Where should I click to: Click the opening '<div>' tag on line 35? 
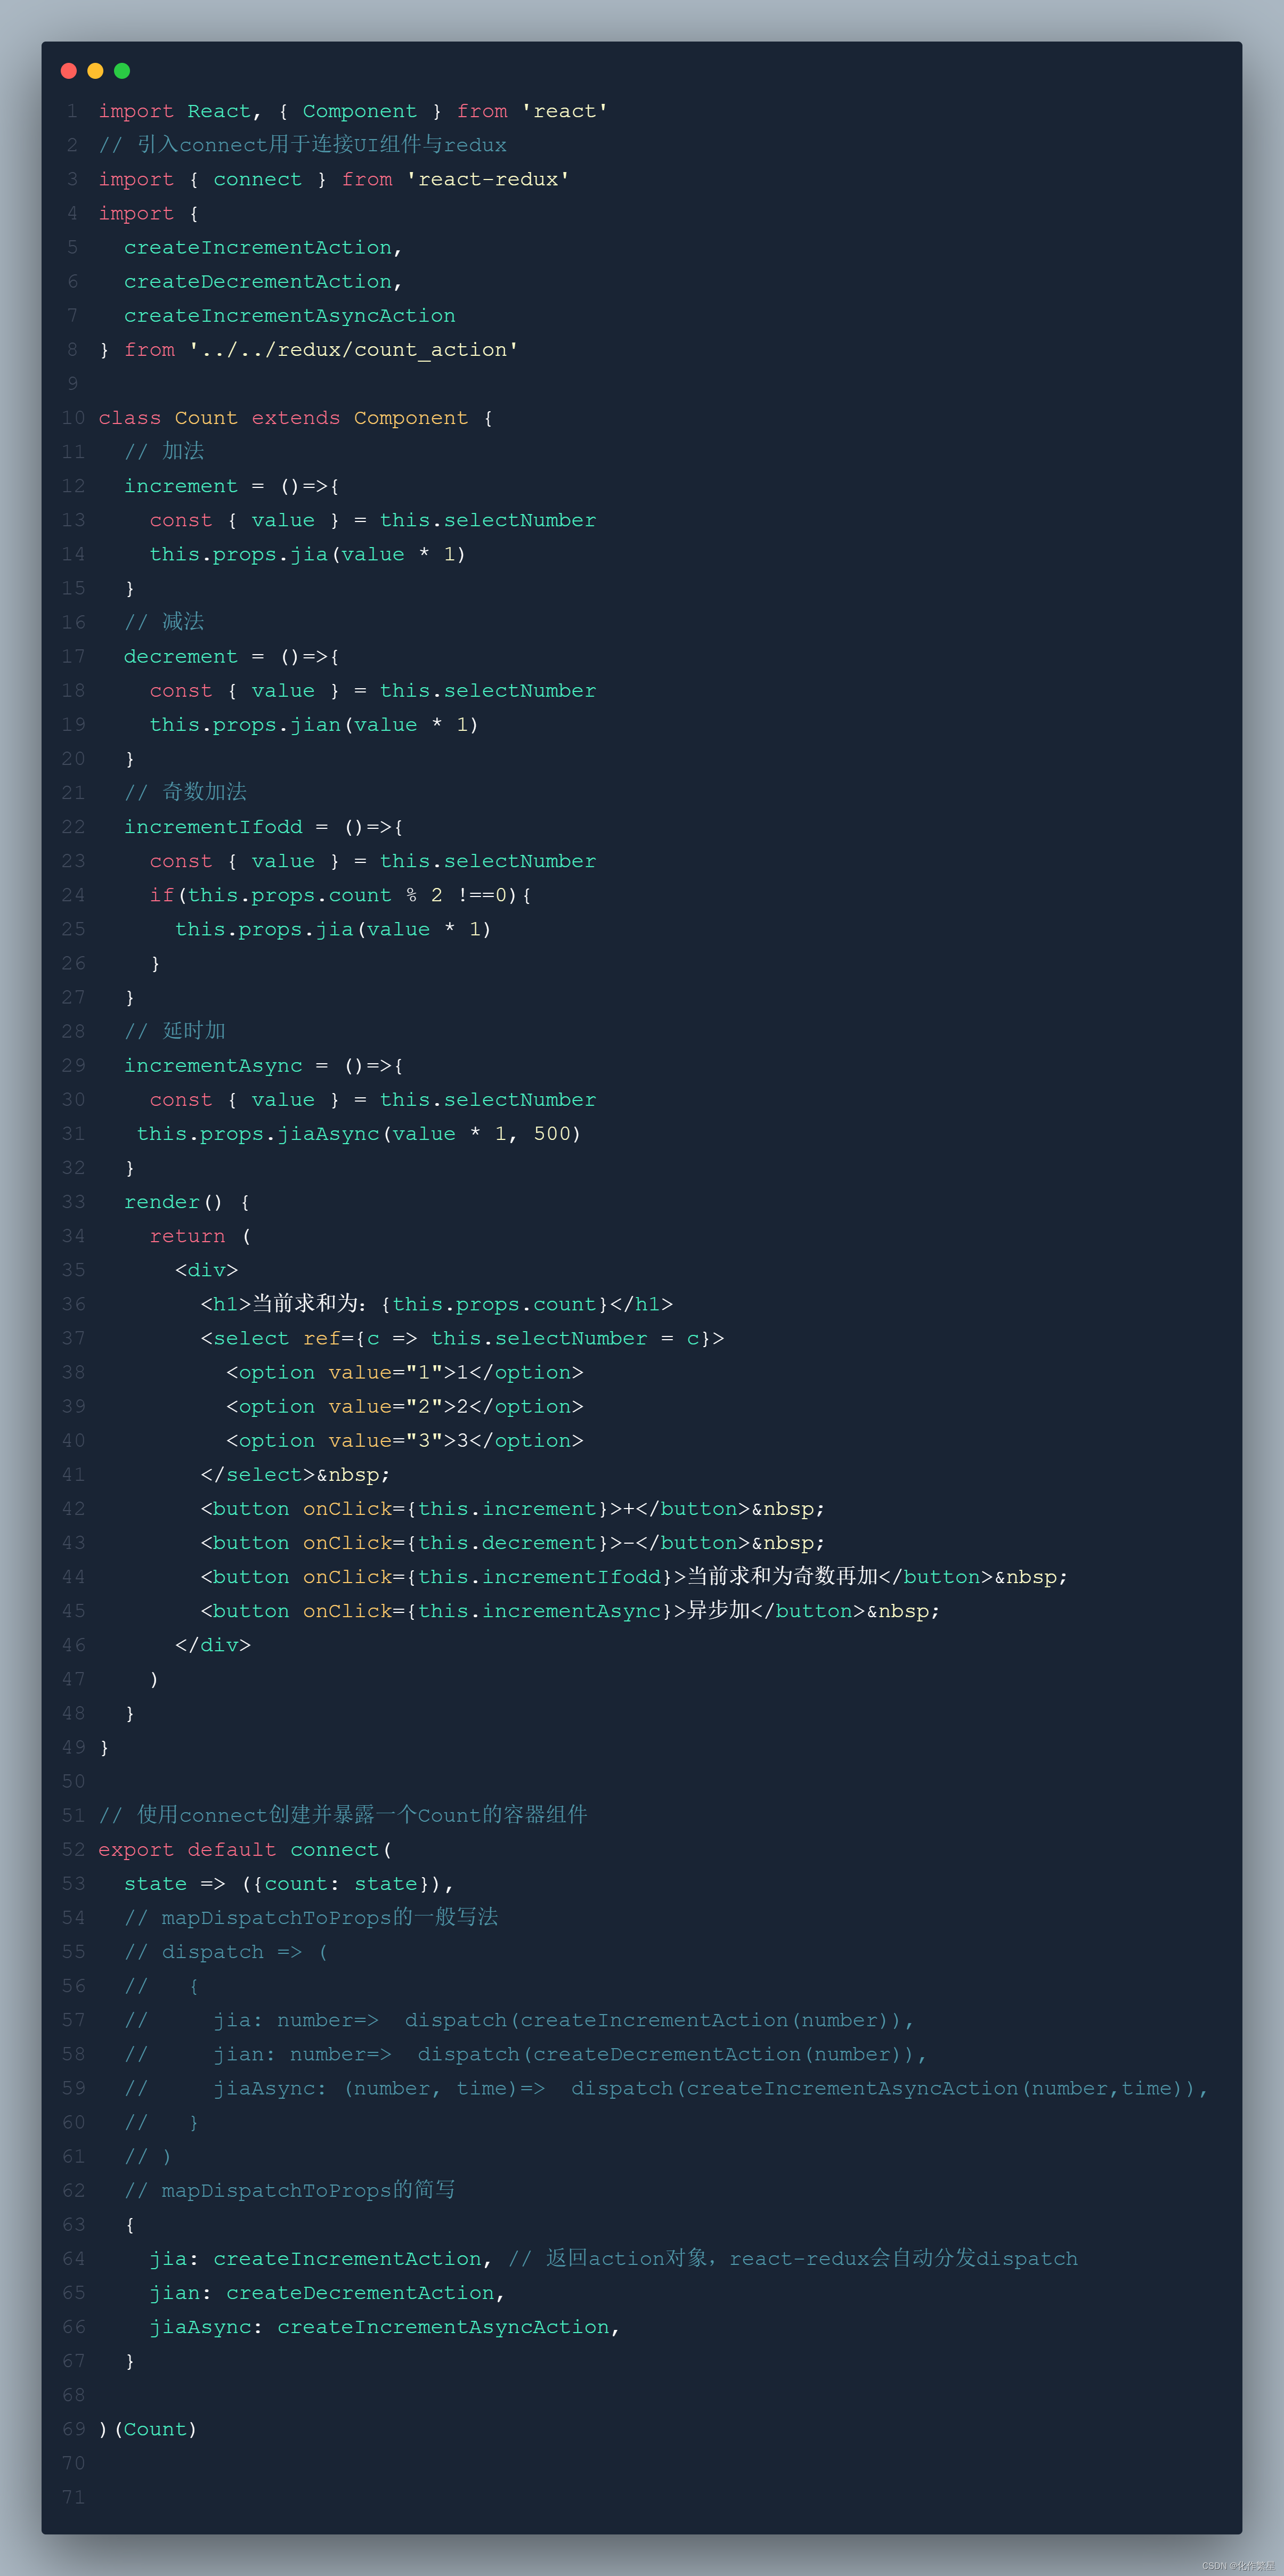coord(206,1270)
